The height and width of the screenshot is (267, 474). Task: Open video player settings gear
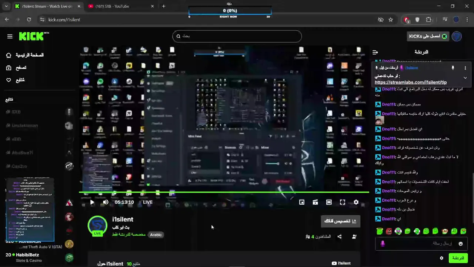[356, 202]
